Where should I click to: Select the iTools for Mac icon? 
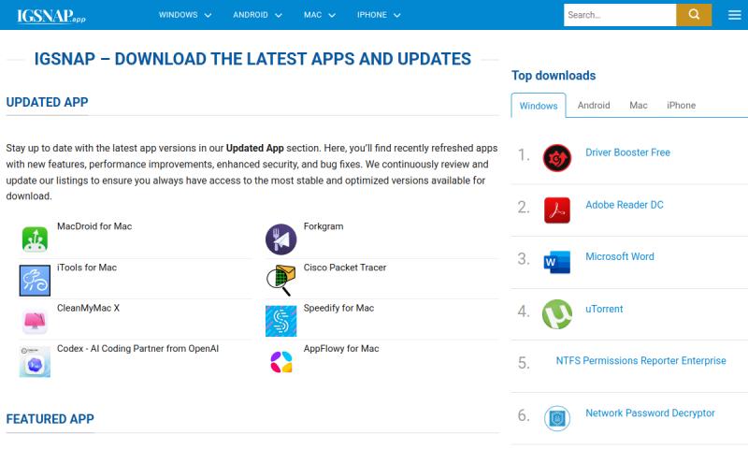pyautogui.click(x=35, y=280)
